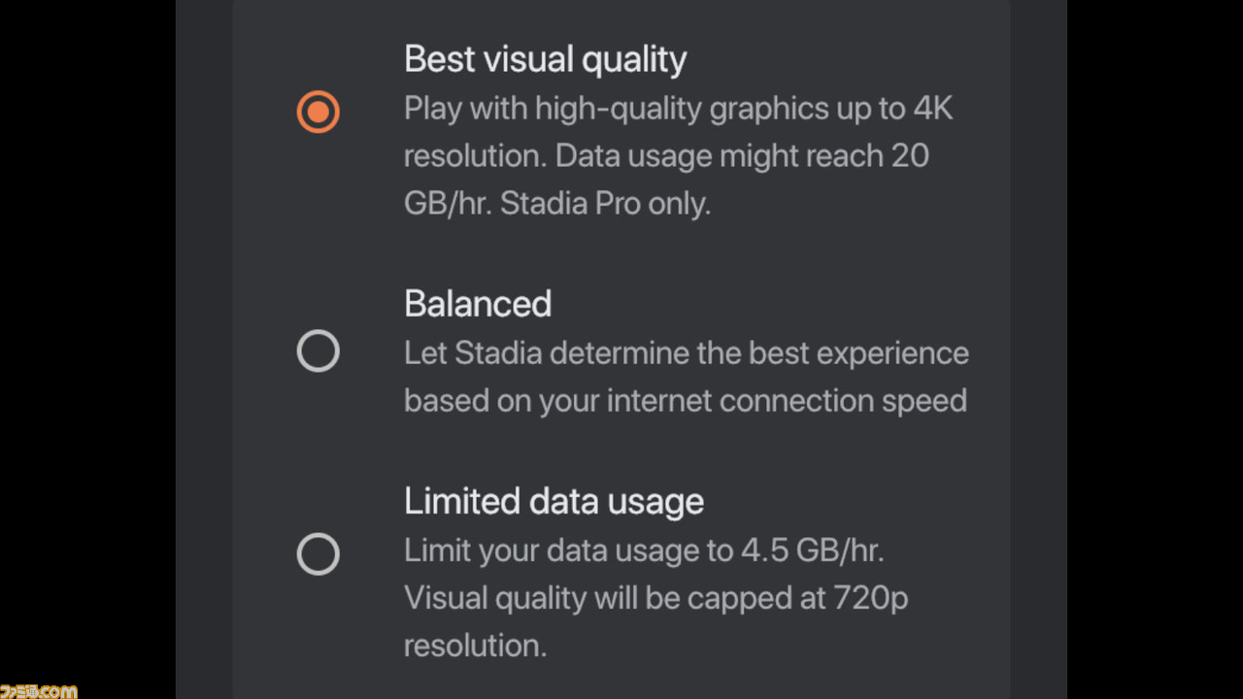Select the Balanced radio button

[319, 351]
